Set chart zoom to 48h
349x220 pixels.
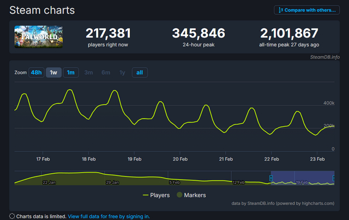click(x=37, y=73)
